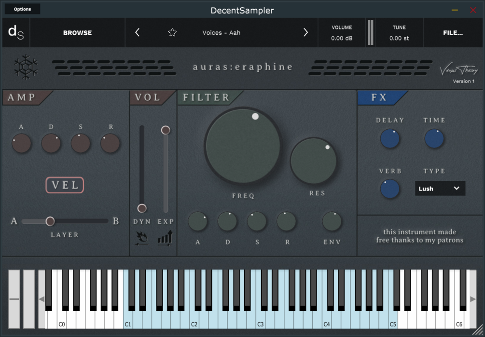Play the C4 key on keyboard
Viewport: 485px width, 337px height.
(327, 320)
